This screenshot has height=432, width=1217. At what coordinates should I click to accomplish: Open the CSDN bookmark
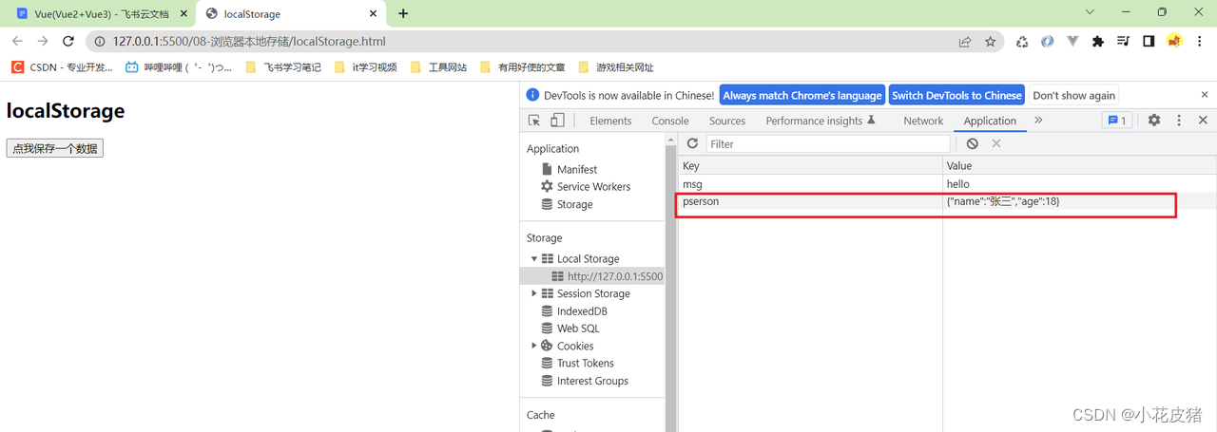click(62, 67)
